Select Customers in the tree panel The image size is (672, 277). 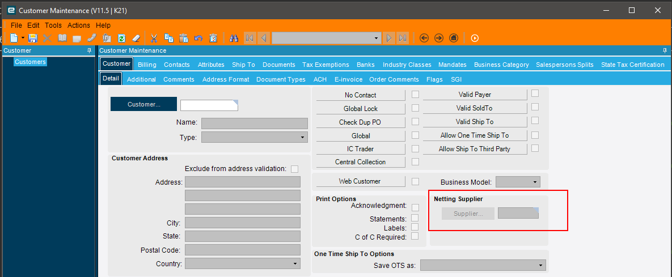(30, 62)
